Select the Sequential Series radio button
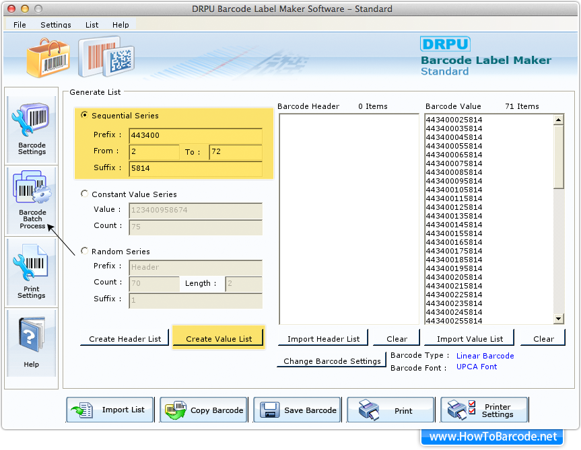 click(x=84, y=115)
